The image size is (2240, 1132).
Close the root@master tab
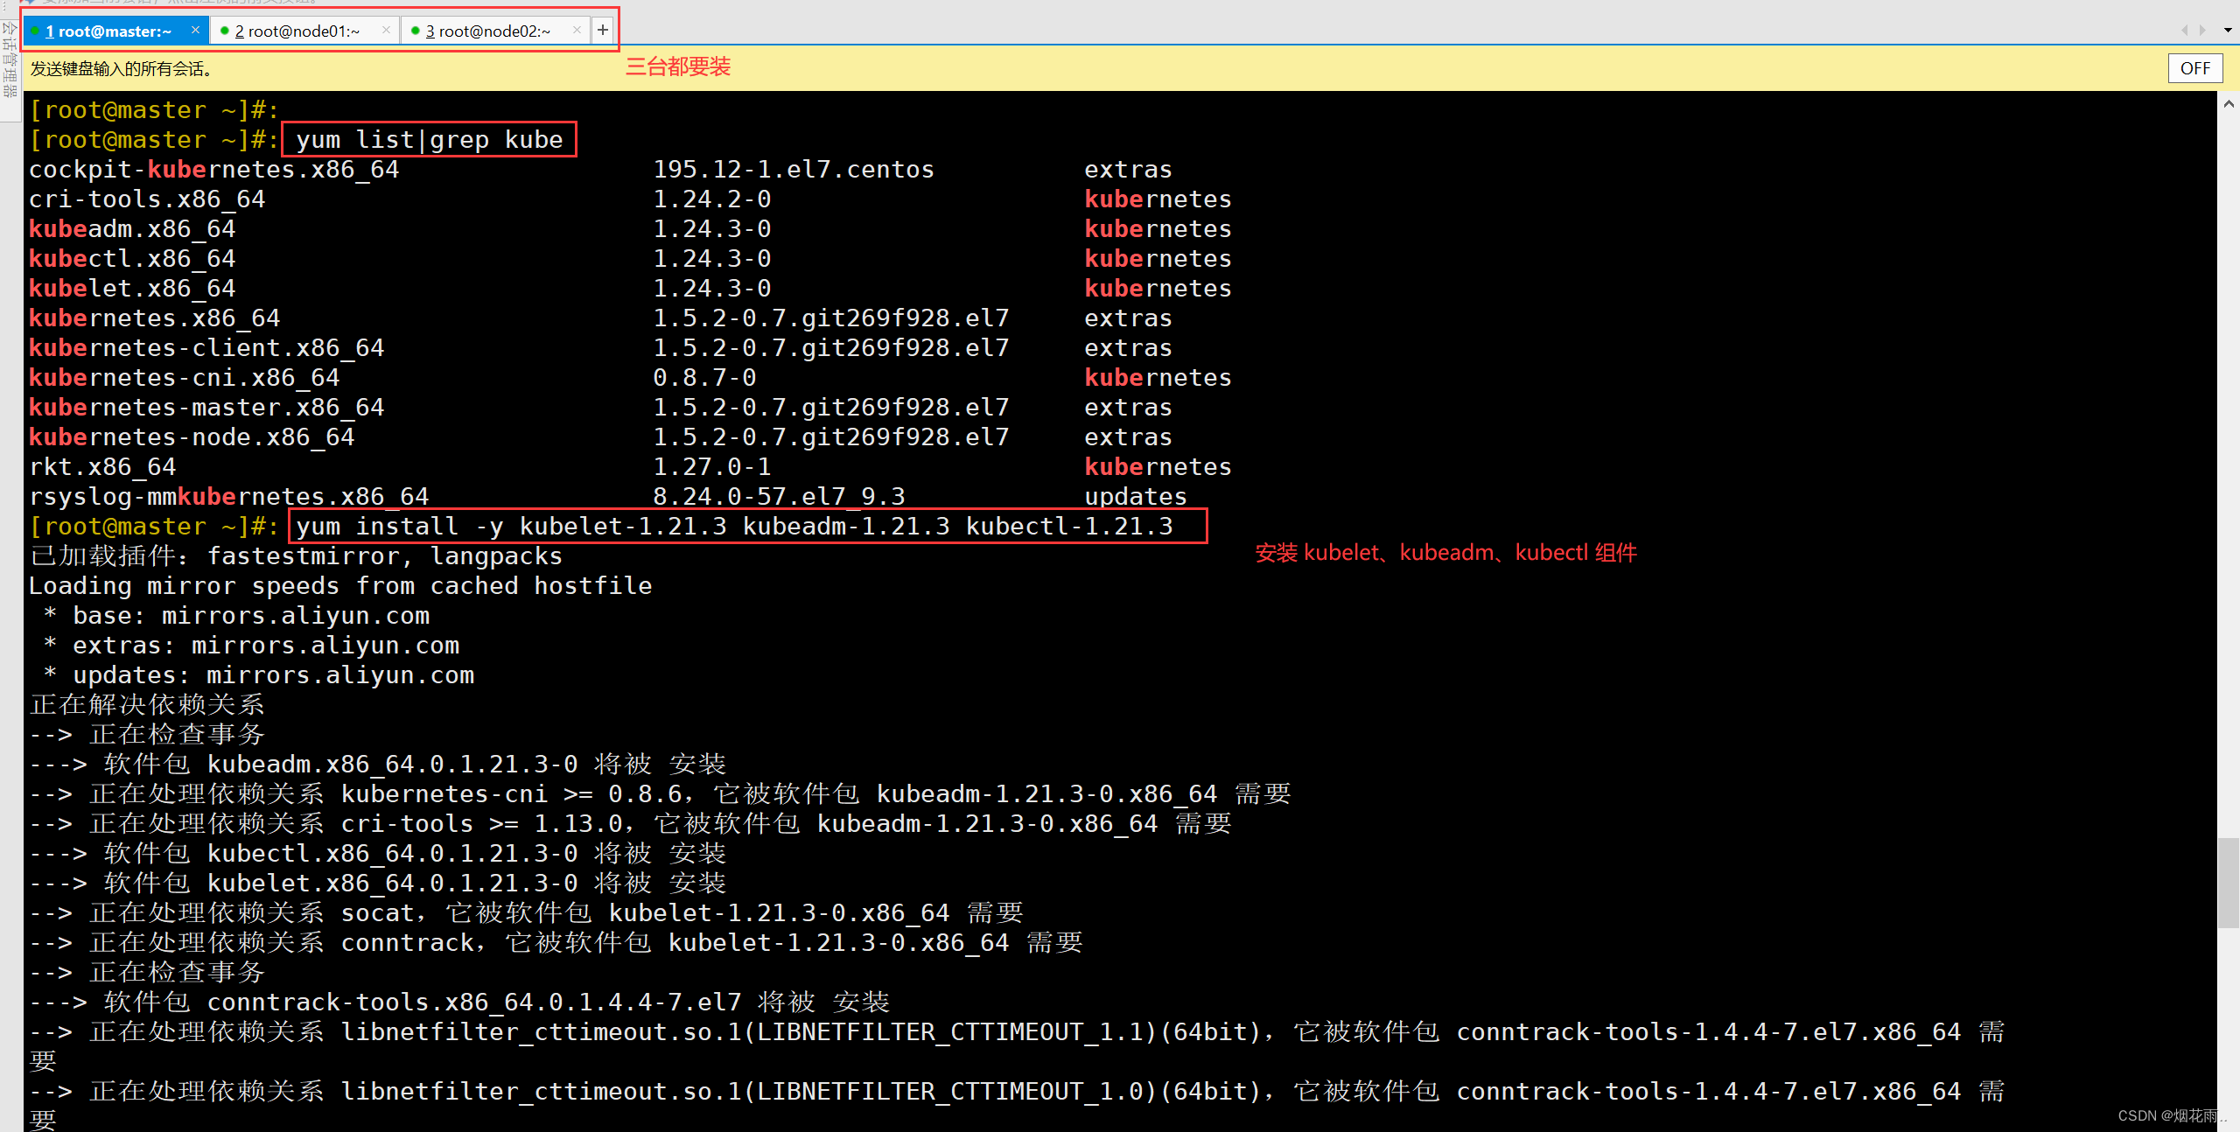pos(195,31)
